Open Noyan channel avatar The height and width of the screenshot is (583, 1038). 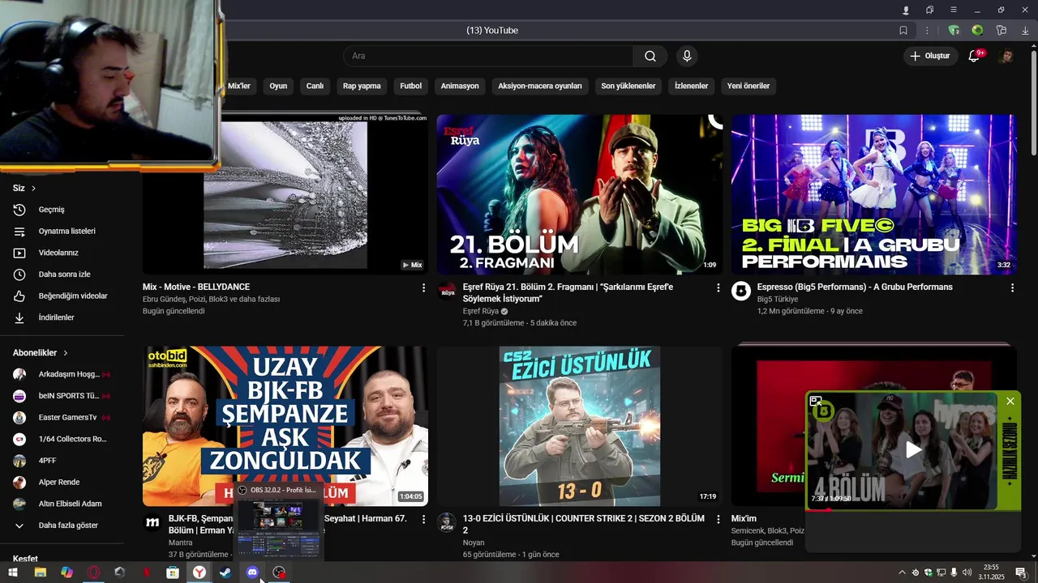447,522
